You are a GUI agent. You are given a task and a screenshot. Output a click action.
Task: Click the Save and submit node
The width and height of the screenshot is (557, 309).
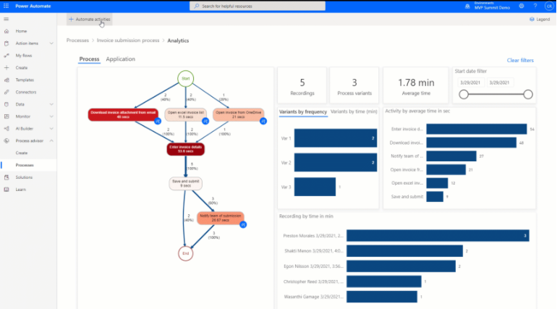[x=185, y=184]
